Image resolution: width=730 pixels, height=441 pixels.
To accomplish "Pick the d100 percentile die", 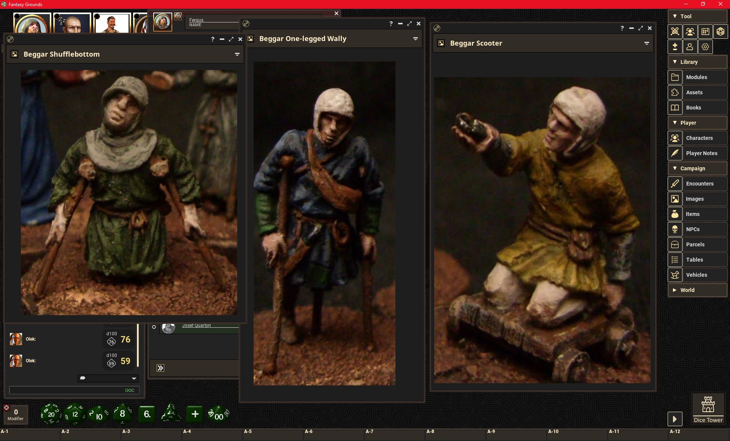I will pyautogui.click(x=219, y=414).
